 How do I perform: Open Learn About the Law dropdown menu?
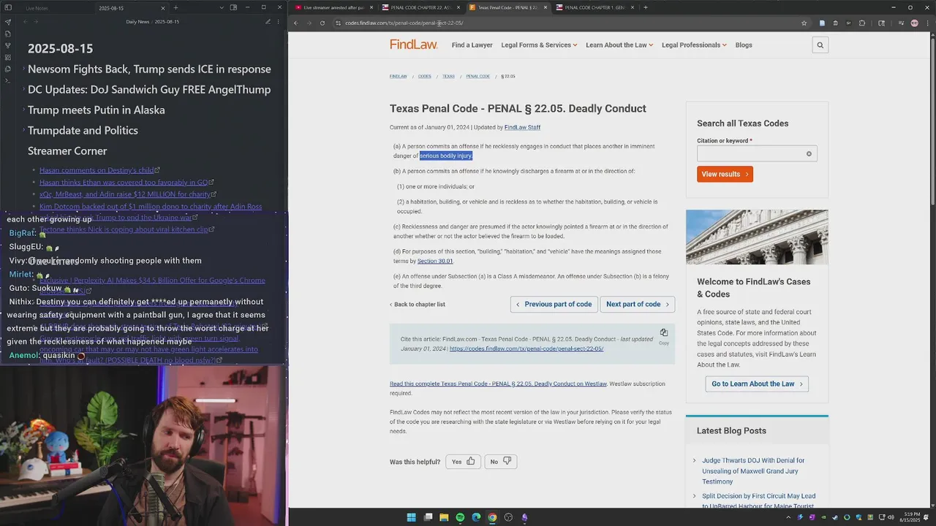click(x=619, y=45)
